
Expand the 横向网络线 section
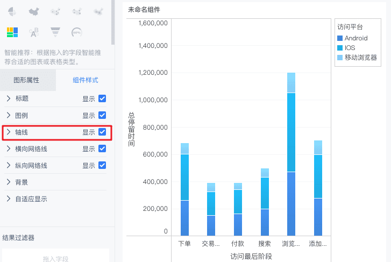click(9, 148)
